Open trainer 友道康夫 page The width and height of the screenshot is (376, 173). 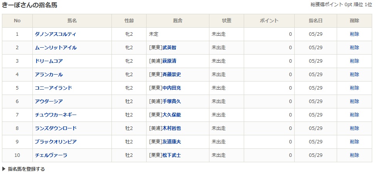point(172,142)
